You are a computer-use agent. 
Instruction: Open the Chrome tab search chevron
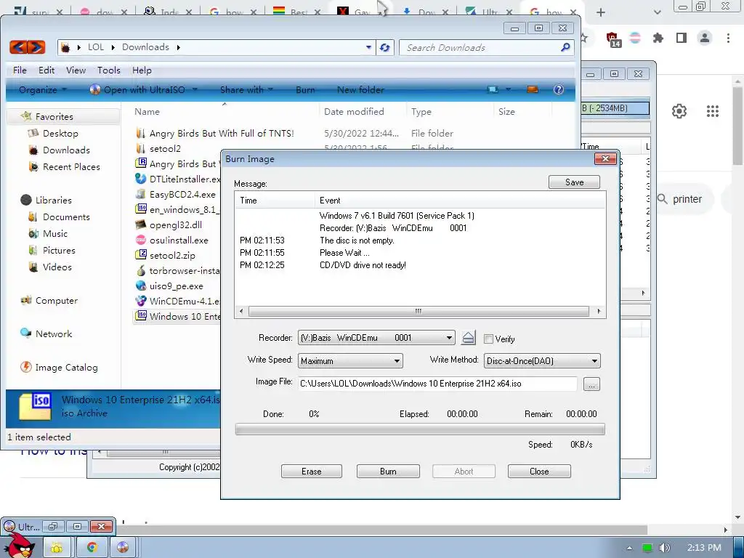tap(657, 12)
